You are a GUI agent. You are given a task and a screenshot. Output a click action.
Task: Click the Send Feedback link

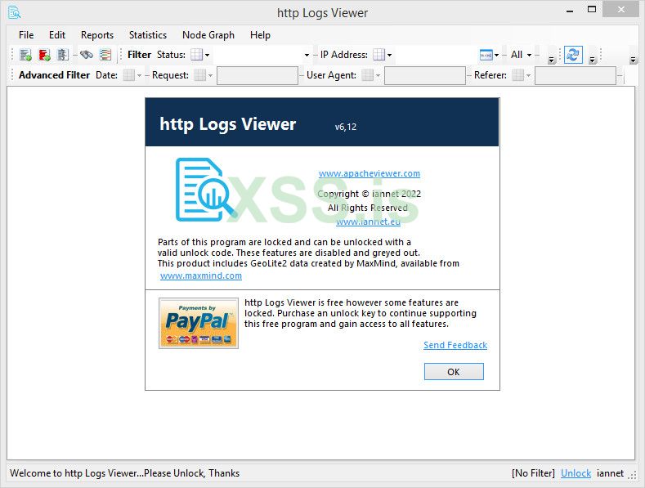pyautogui.click(x=455, y=345)
